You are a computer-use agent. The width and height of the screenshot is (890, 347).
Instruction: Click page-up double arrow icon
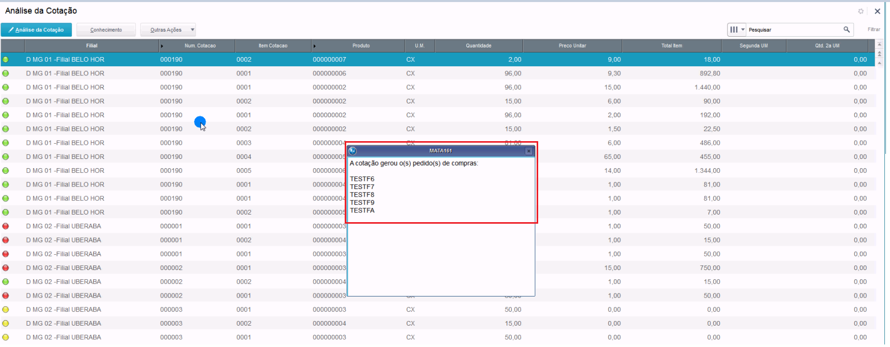tap(879, 54)
